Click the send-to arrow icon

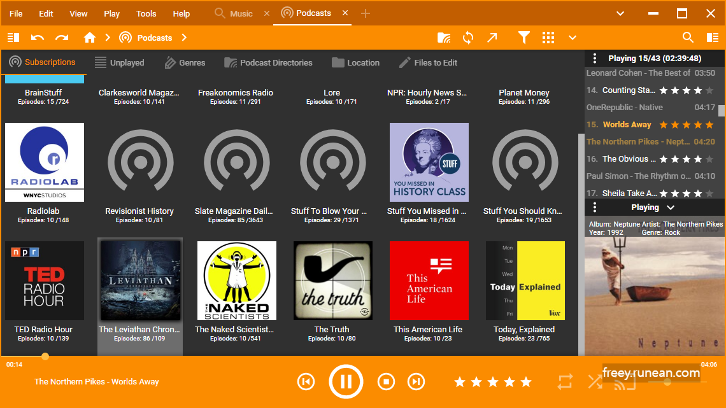[492, 38]
